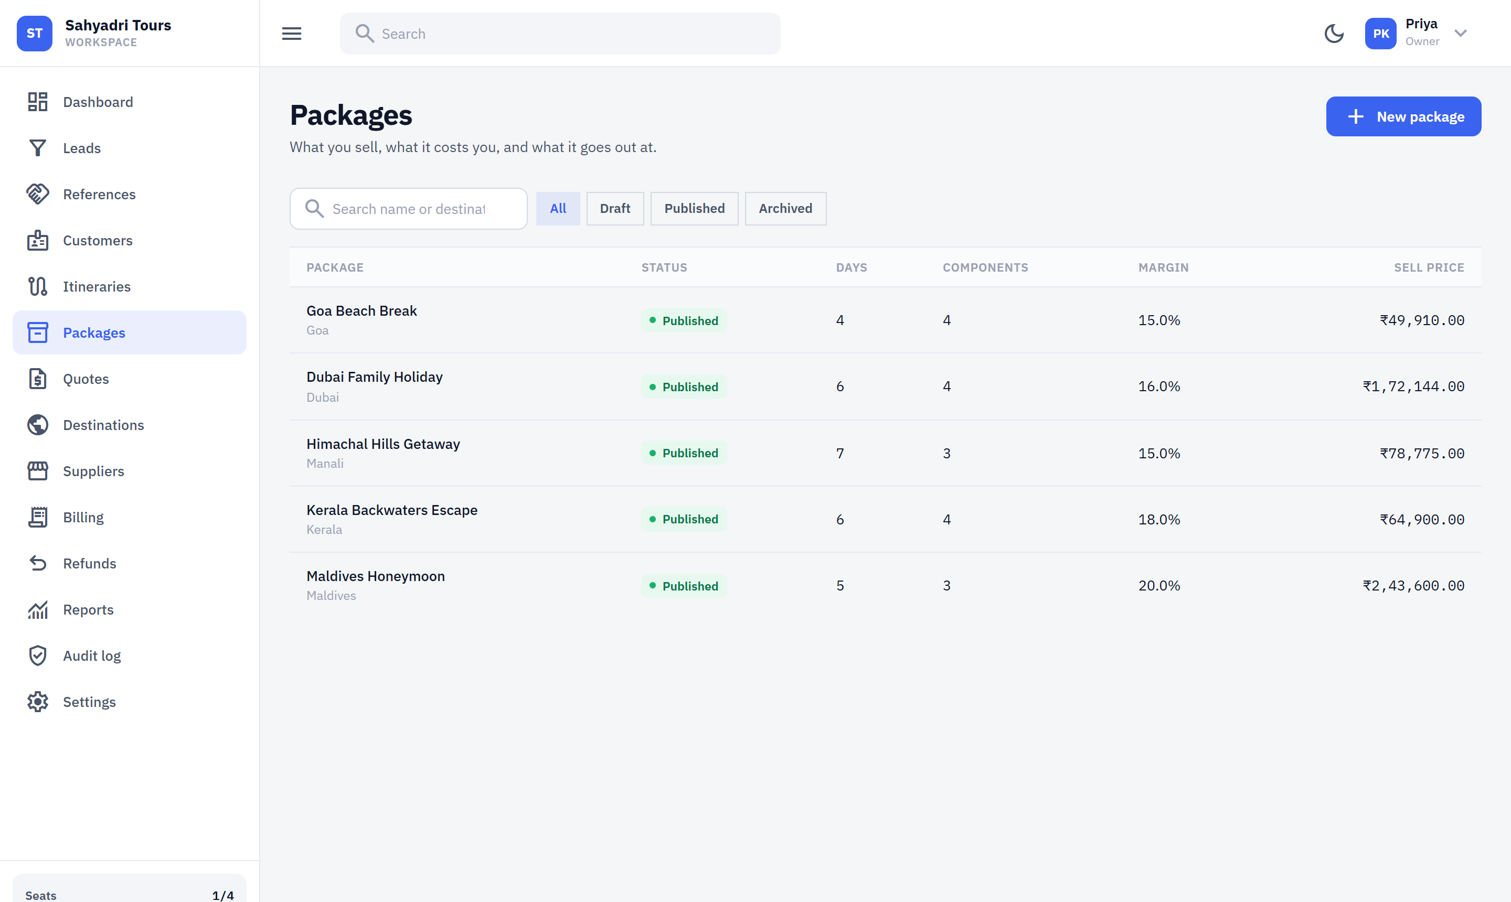Click the ₹1,72,144.00 sell price

(1413, 386)
